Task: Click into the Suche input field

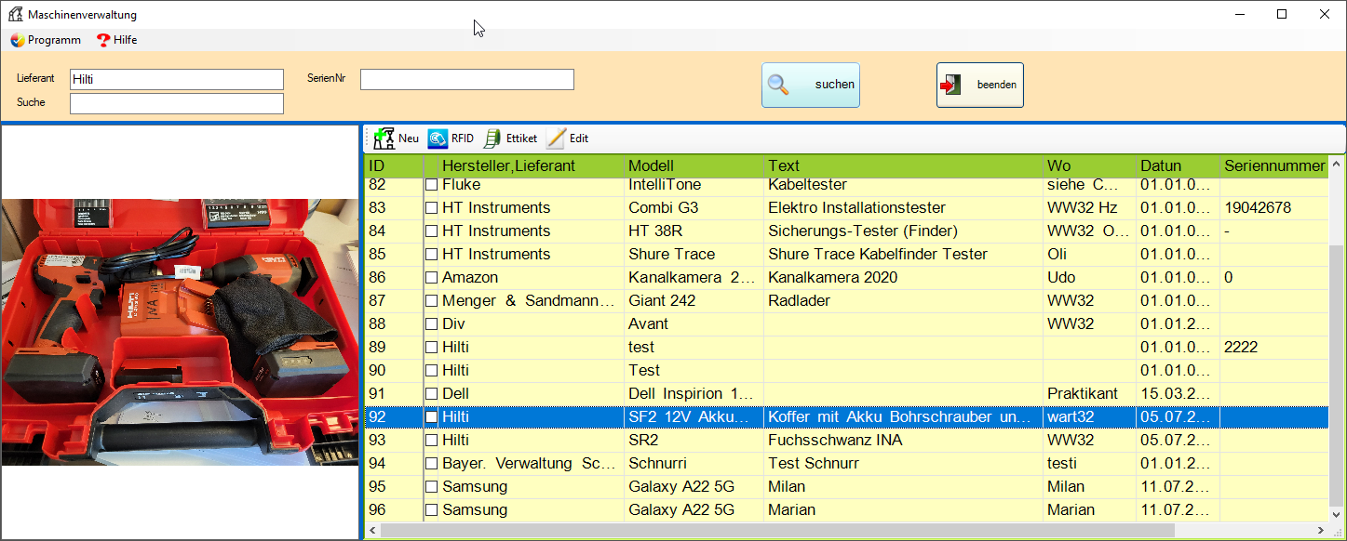Action: (x=177, y=103)
